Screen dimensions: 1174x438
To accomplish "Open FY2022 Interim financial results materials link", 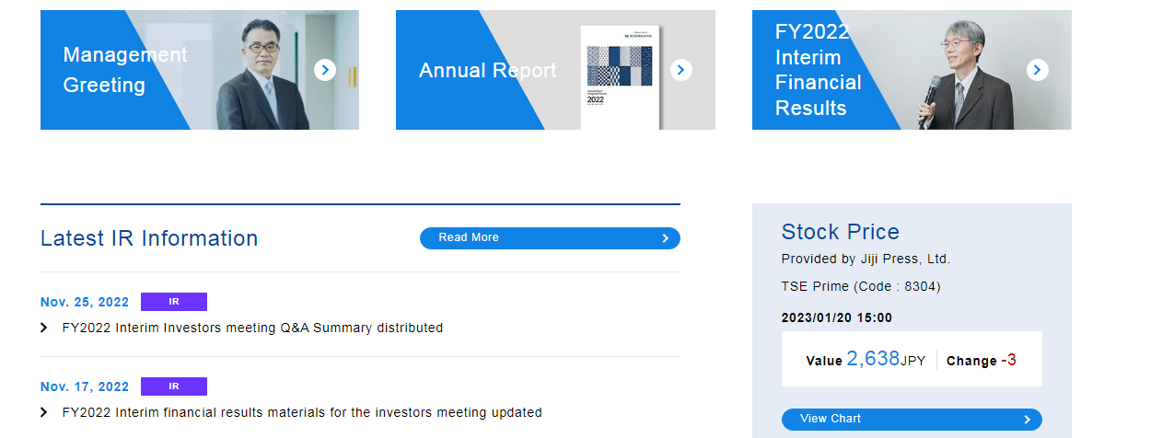I will click(x=302, y=412).
